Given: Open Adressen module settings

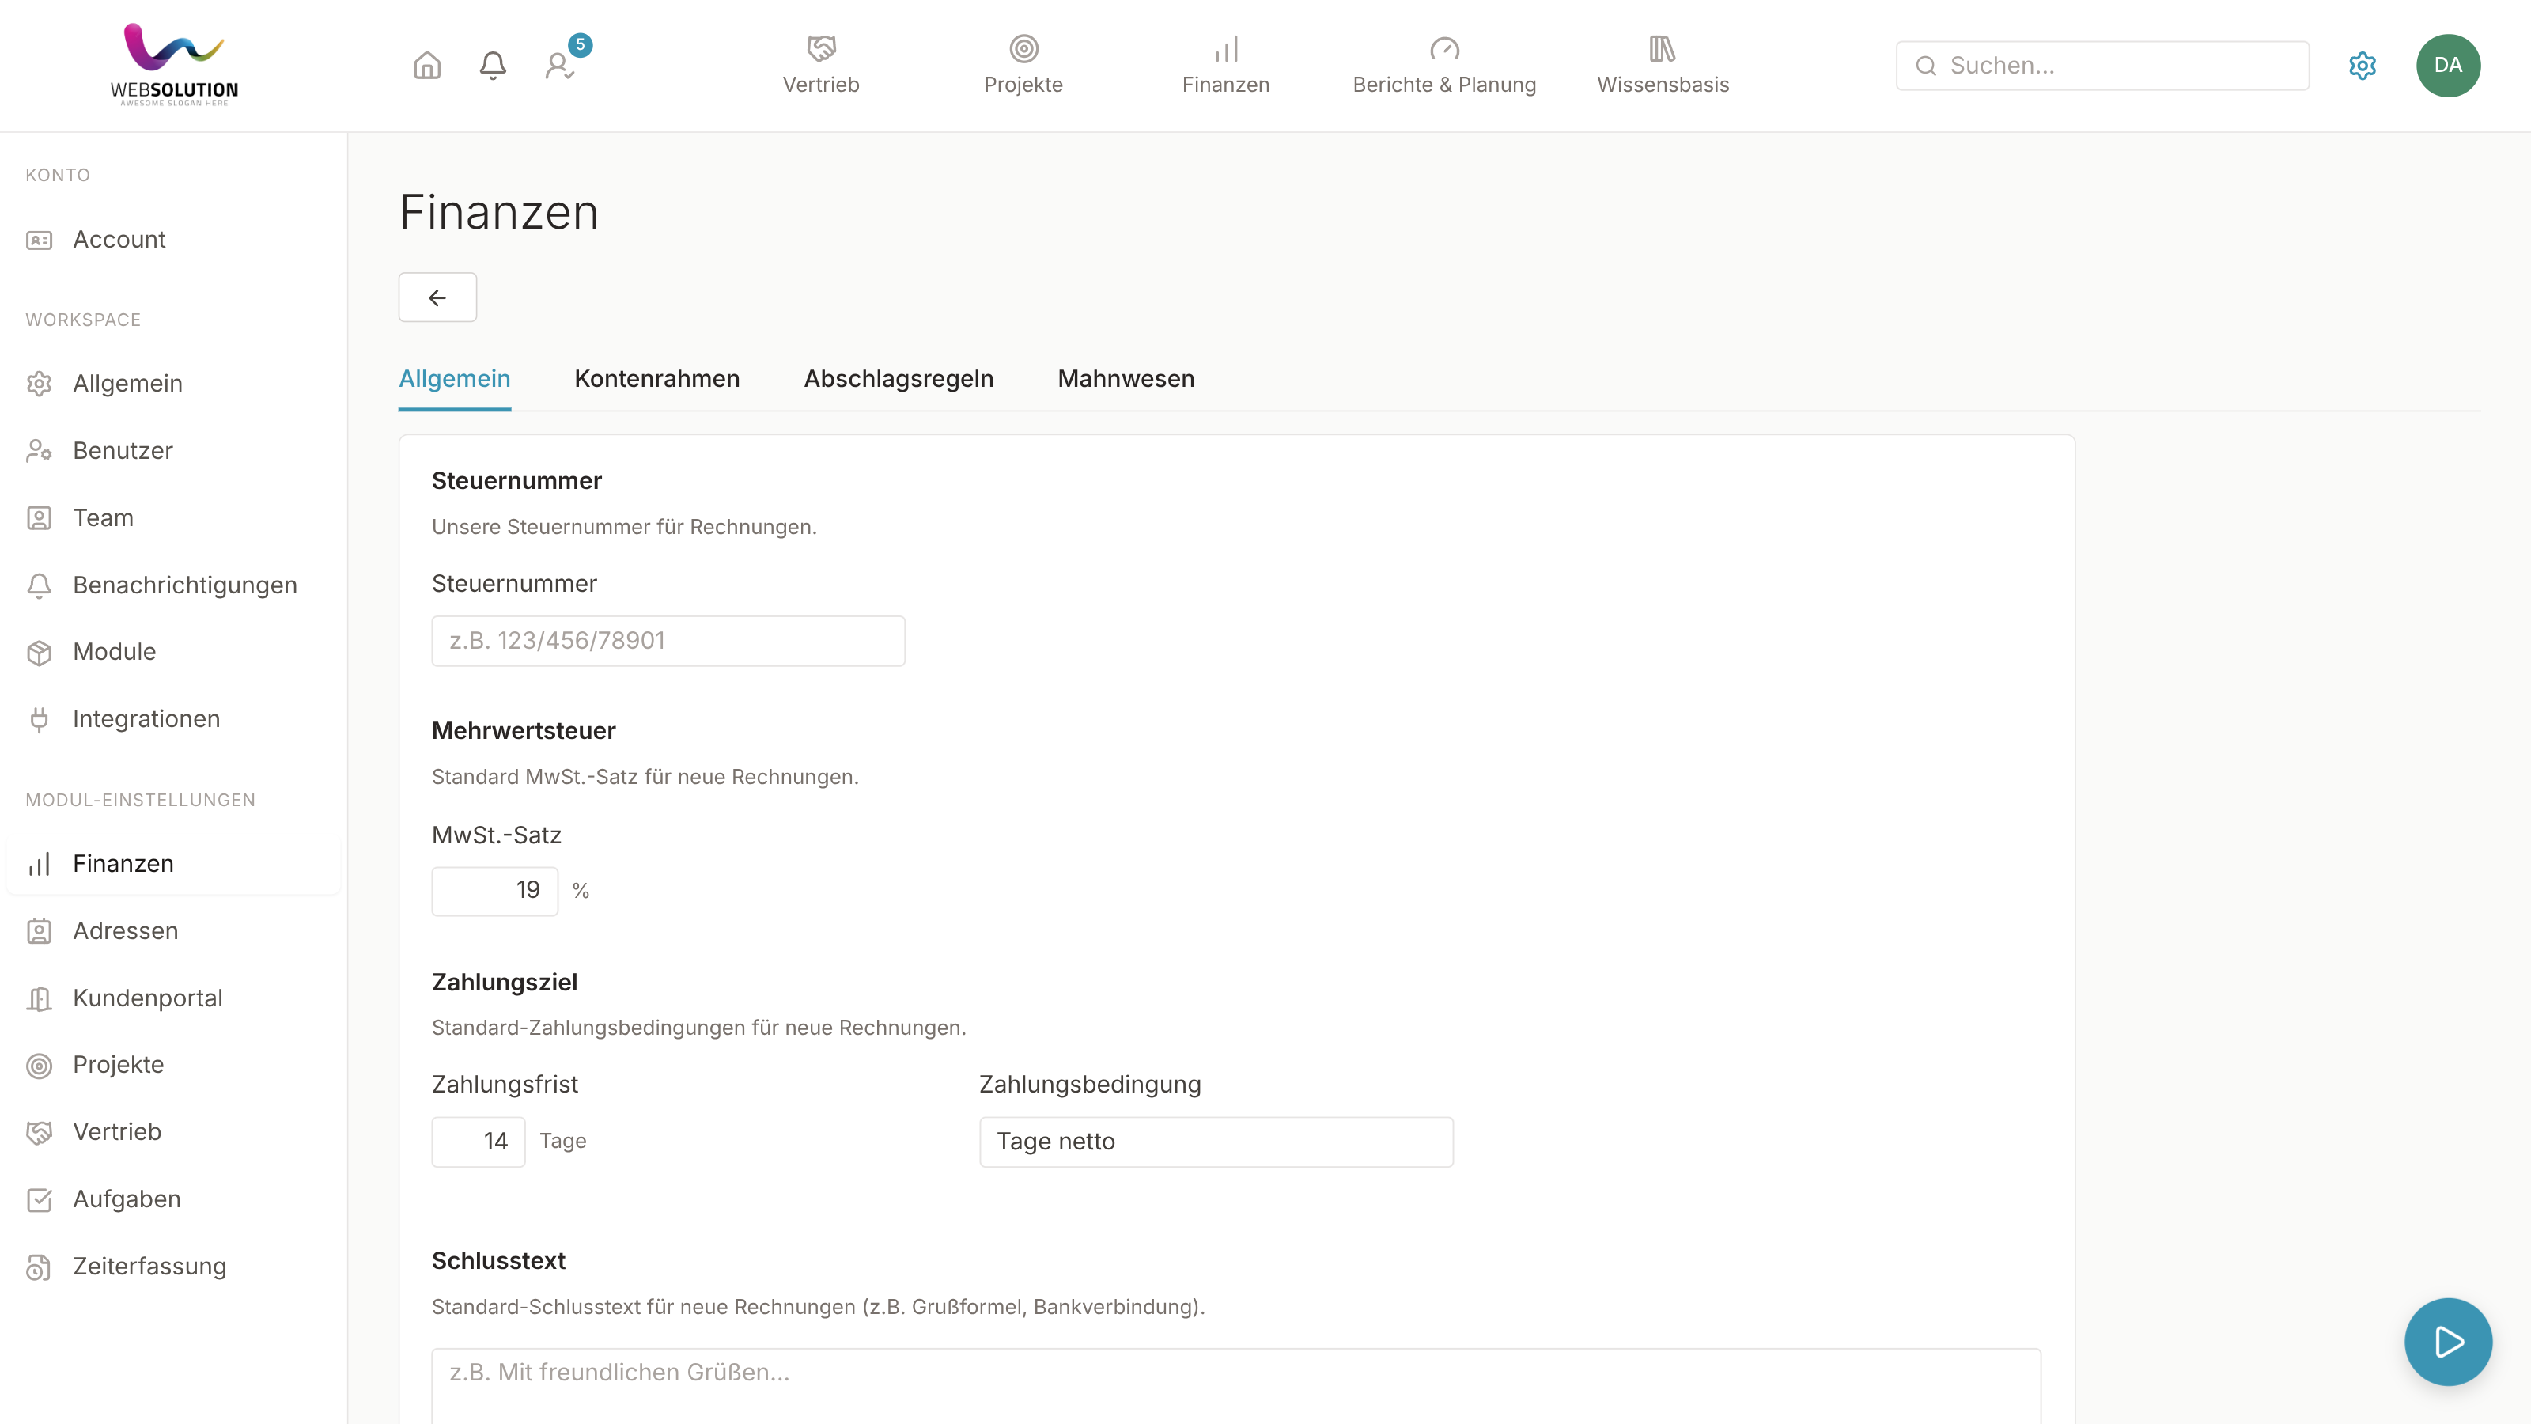Looking at the screenshot, I should coord(173,930).
